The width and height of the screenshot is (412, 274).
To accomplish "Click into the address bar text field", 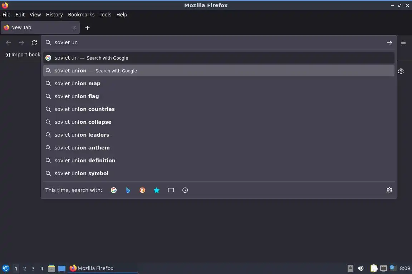I will coord(218,42).
